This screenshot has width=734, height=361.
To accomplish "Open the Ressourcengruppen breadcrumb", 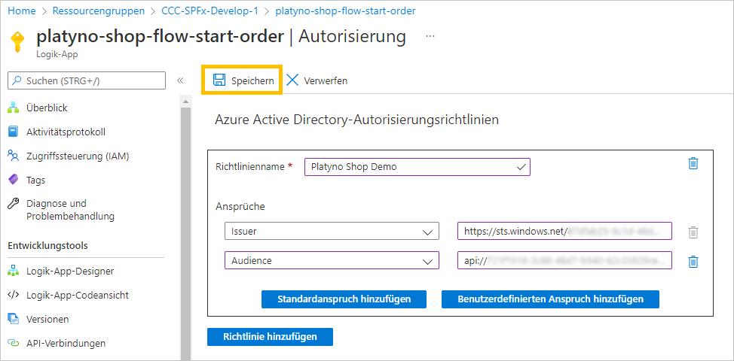I will (99, 11).
